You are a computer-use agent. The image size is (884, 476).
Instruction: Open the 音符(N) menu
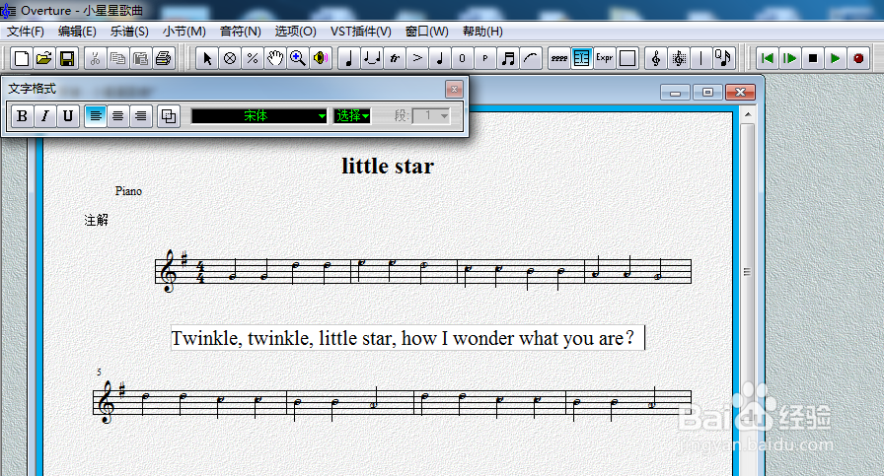[x=240, y=32]
